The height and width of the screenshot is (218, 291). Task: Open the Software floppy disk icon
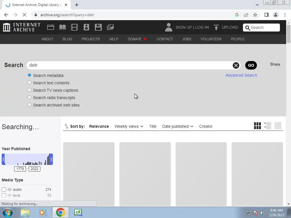[98, 27]
